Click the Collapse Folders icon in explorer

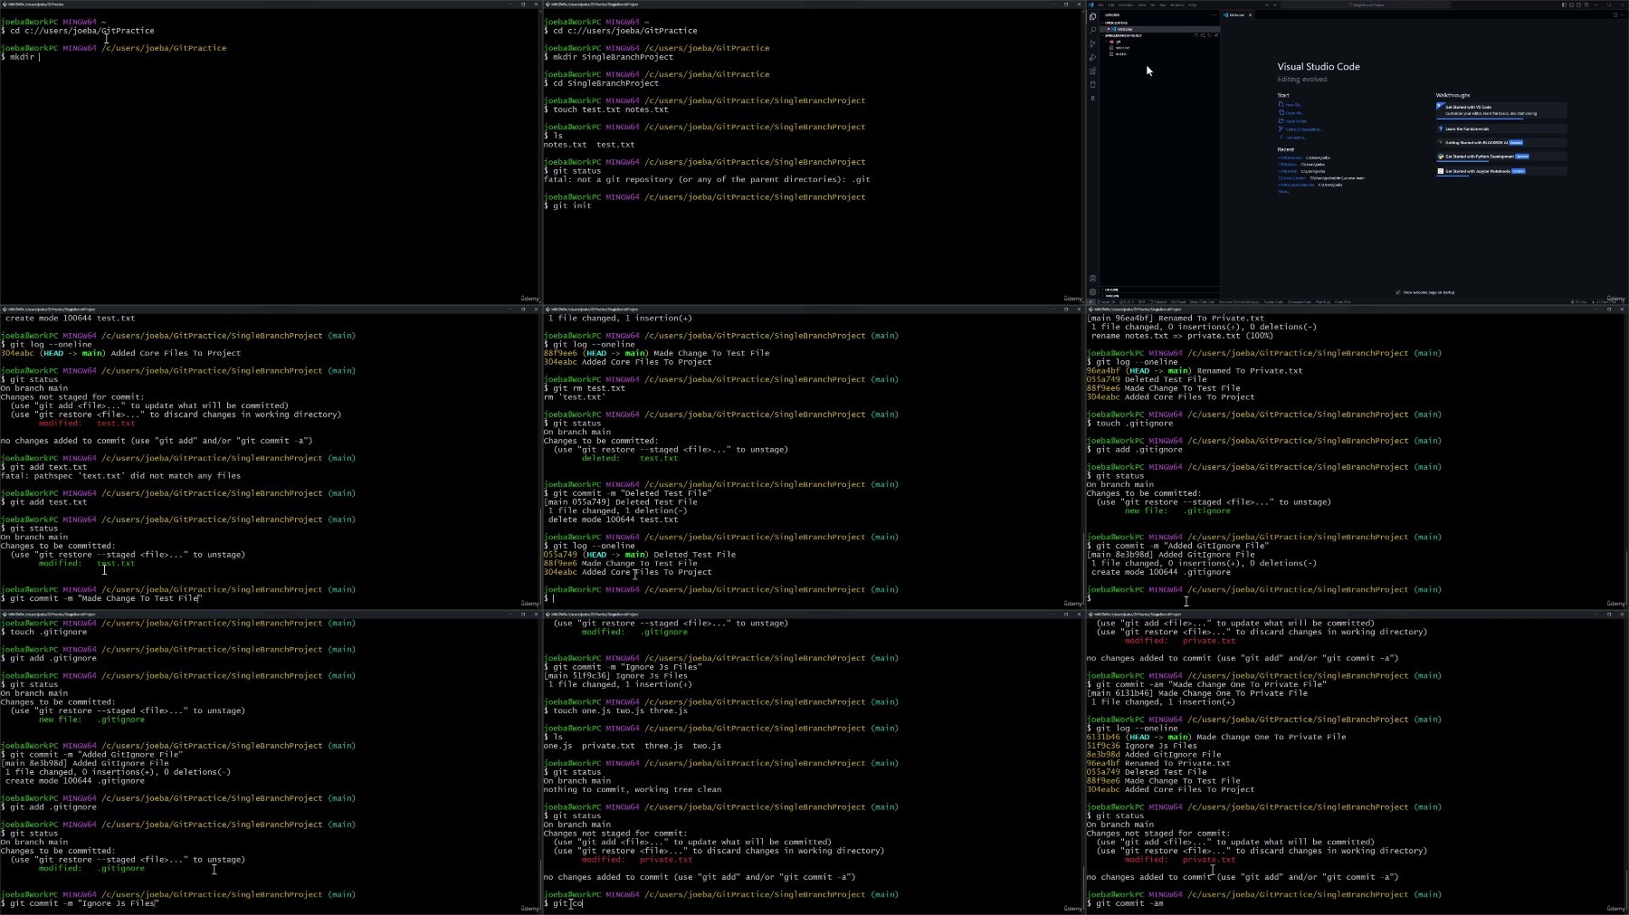click(x=1216, y=35)
